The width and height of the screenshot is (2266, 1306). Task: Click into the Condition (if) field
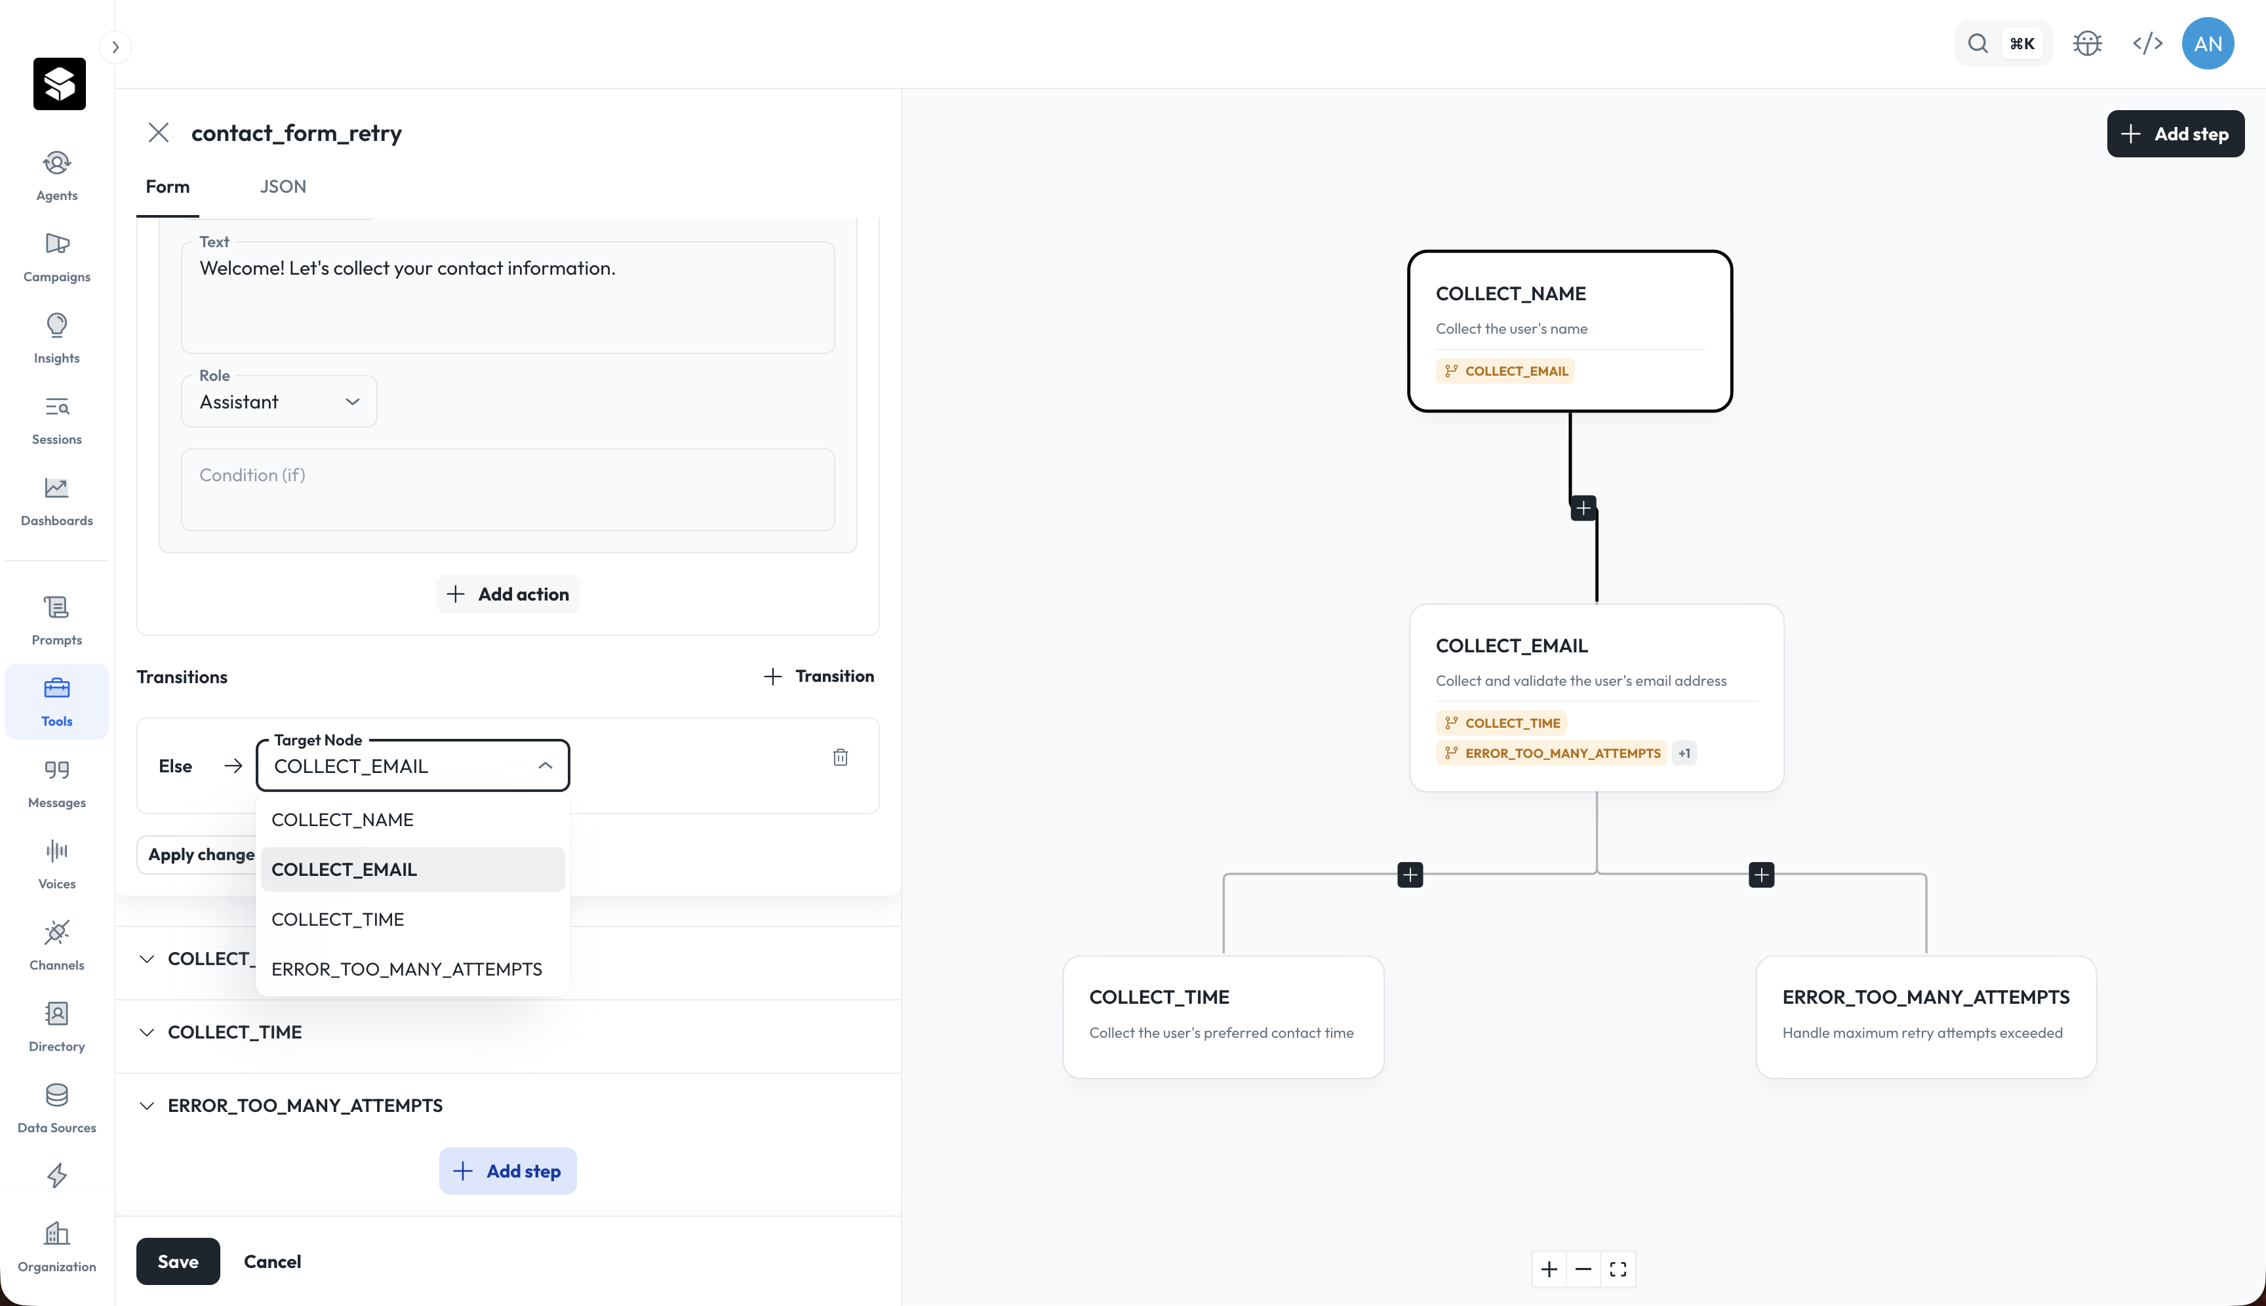click(x=507, y=489)
